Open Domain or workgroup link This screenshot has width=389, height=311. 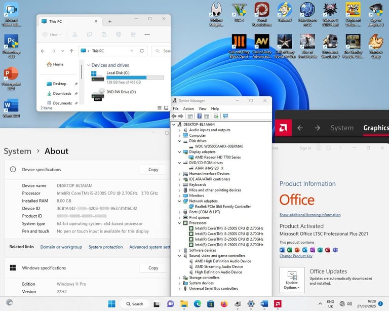[61, 247]
